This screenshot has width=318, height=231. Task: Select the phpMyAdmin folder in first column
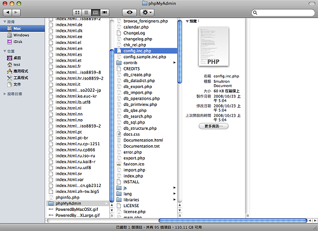click(x=78, y=203)
